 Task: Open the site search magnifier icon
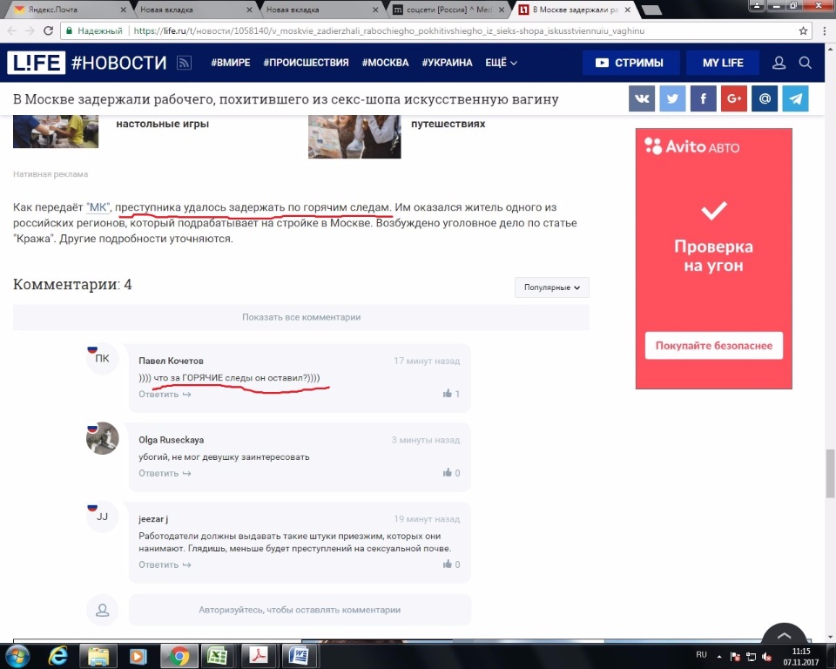(x=806, y=63)
